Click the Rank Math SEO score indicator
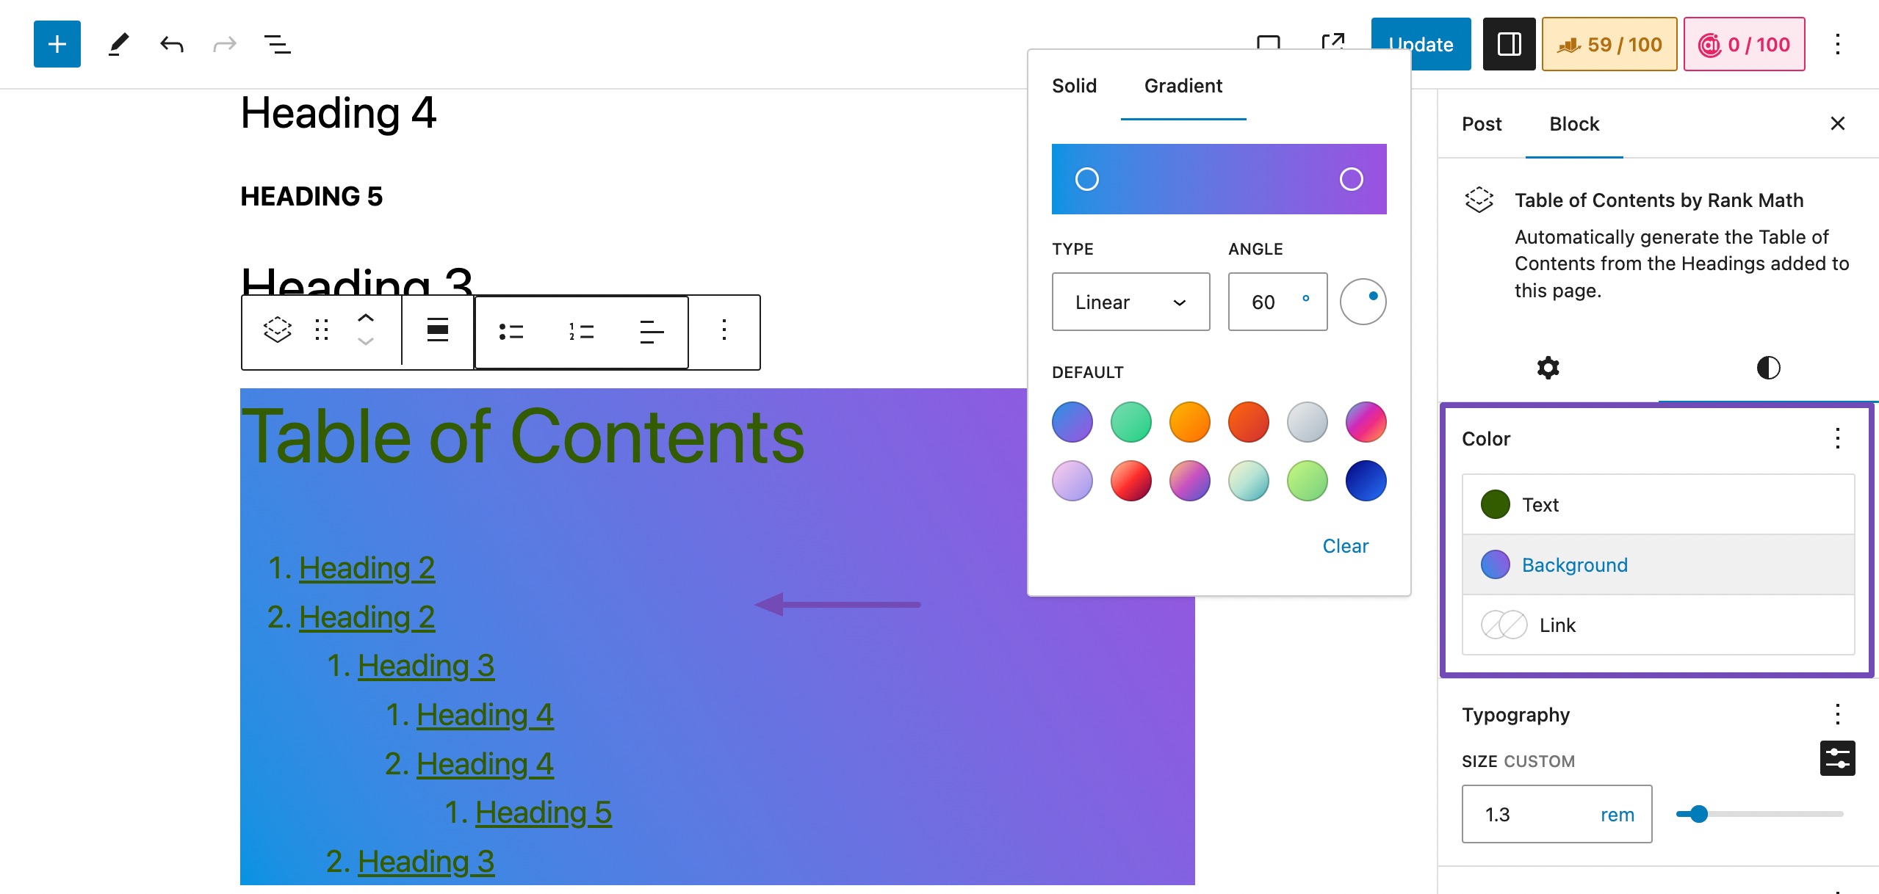Screen dimensions: 1879x894 click(x=1609, y=44)
